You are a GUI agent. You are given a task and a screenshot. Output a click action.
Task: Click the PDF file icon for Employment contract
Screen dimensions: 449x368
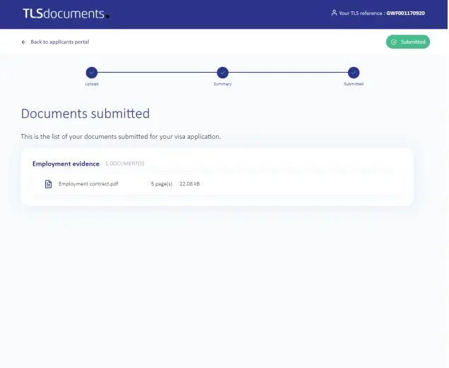tap(49, 184)
